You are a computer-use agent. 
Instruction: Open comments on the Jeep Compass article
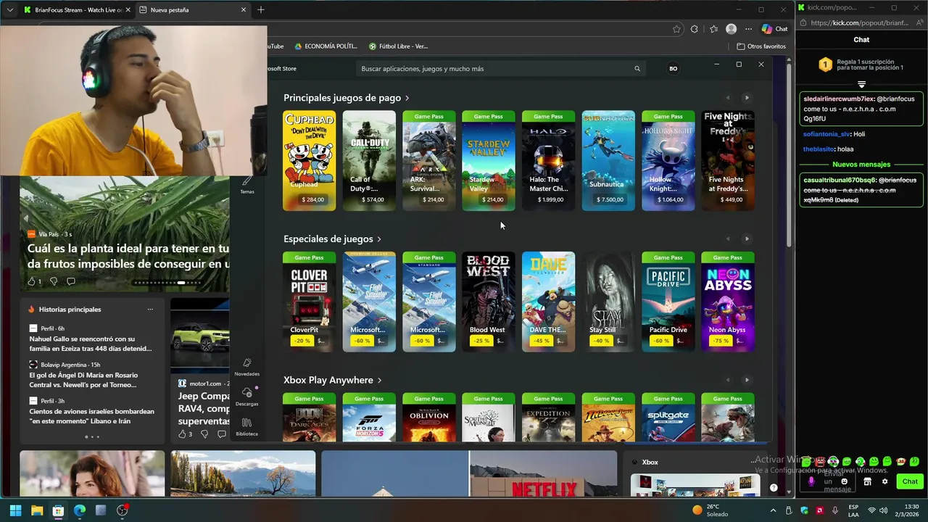[x=220, y=434]
